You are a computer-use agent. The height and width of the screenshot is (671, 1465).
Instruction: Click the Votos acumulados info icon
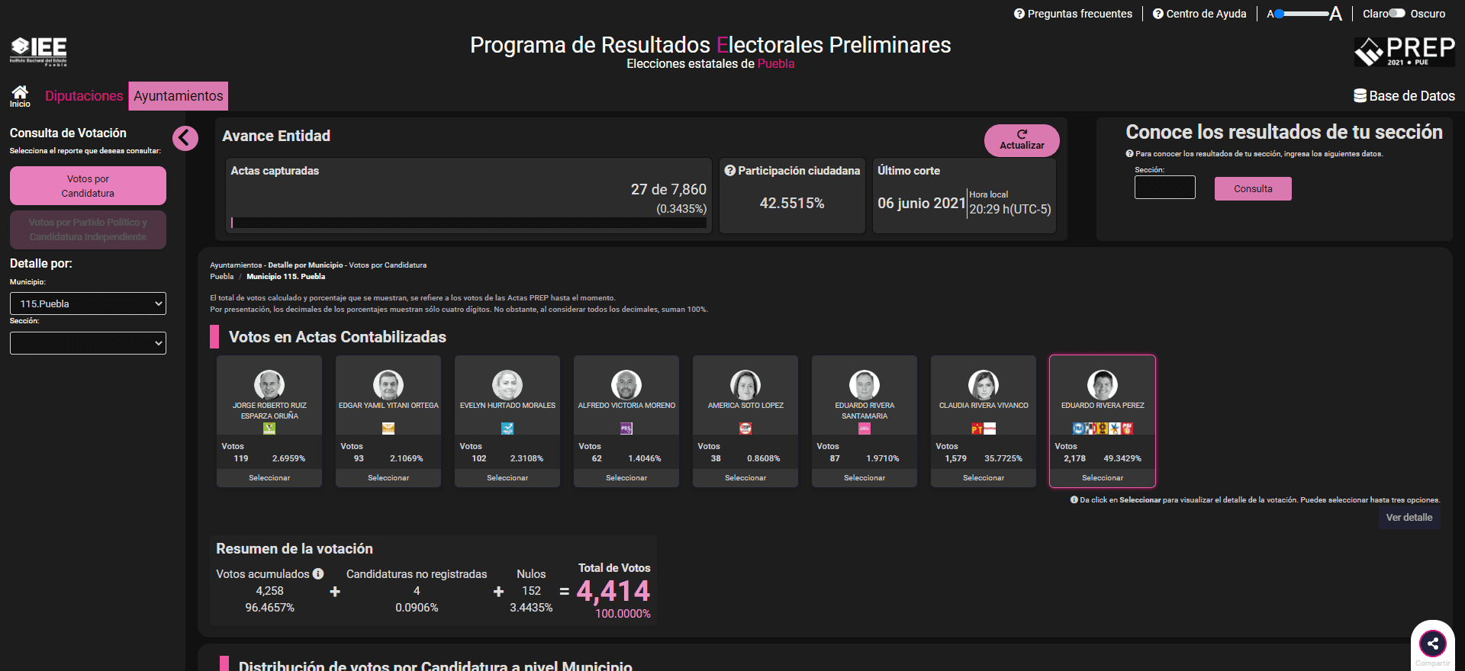[318, 573]
